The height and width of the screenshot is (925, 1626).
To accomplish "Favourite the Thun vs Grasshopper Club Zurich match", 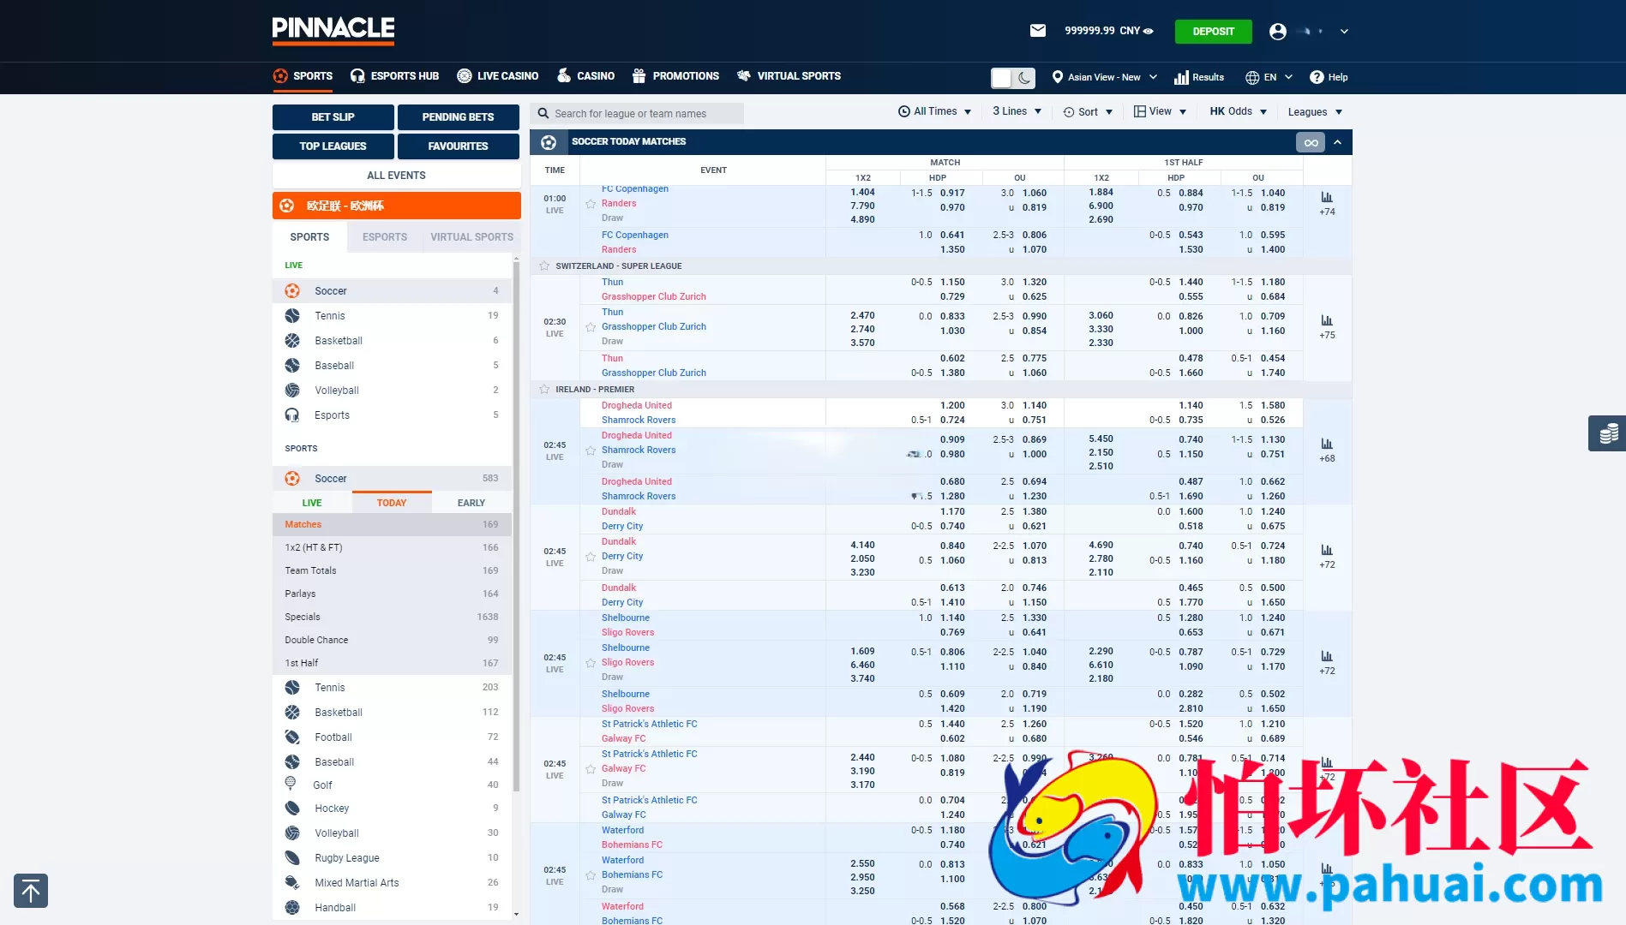I will (x=591, y=327).
